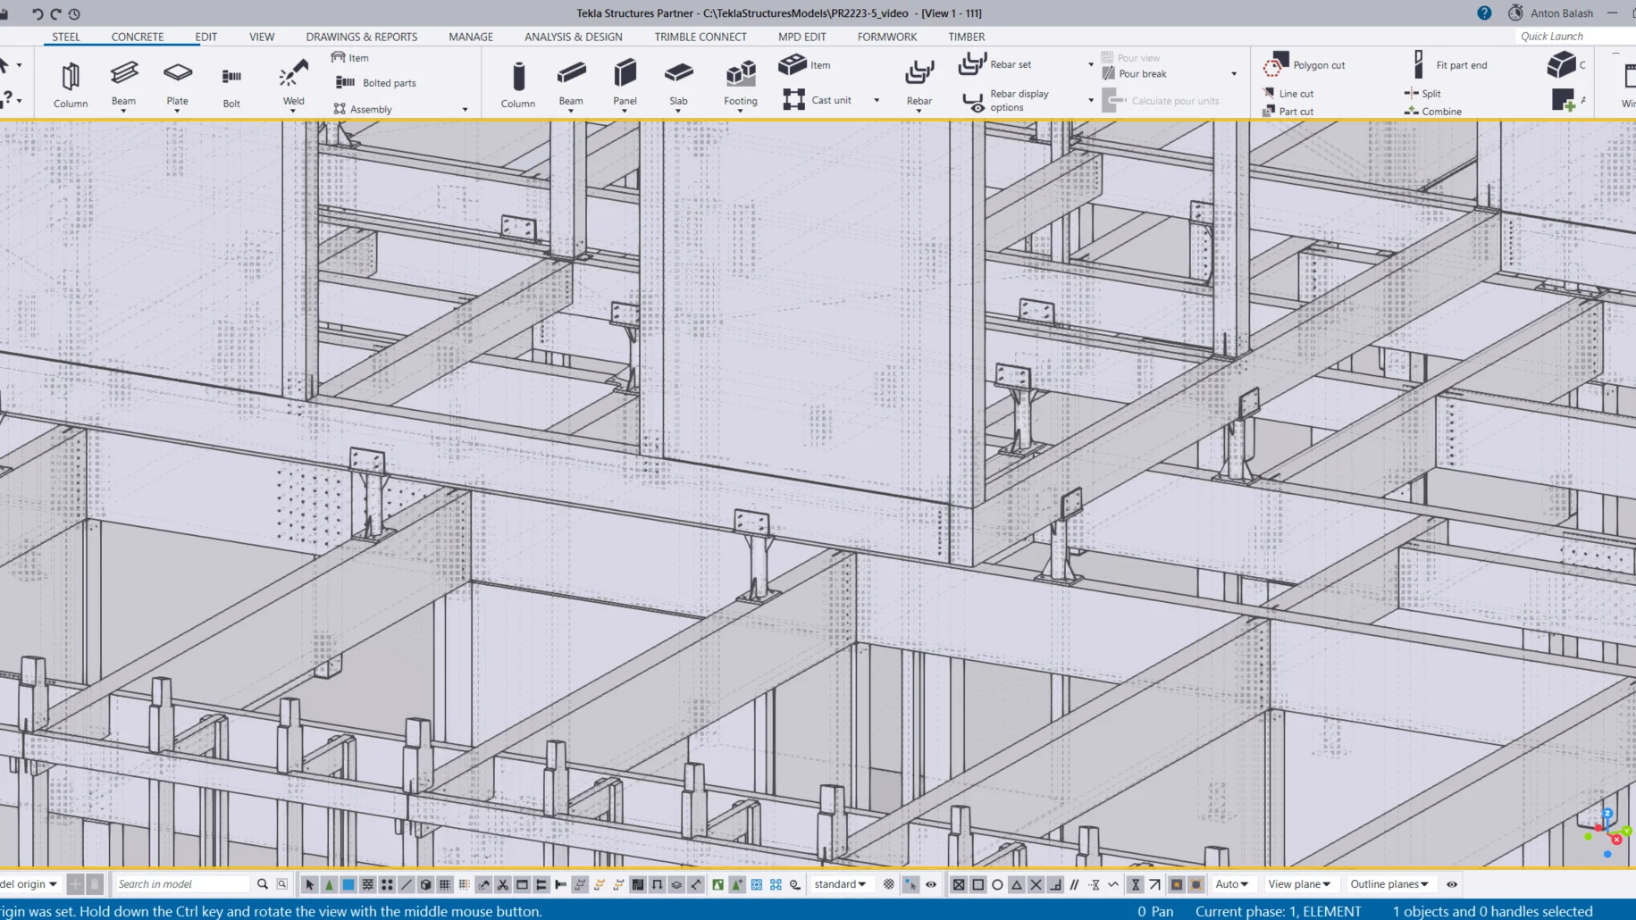Open the Drawings & Reports tab
Viewport: 1636px width, 920px height.
(x=361, y=37)
